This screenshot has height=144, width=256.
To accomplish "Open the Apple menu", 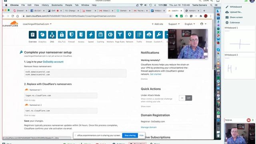I will click(6, 5).
